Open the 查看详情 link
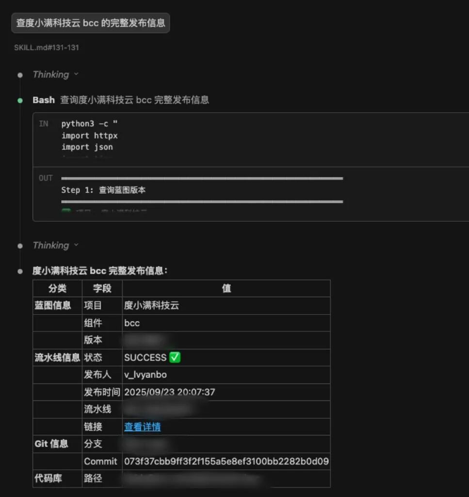The image size is (469, 497). tap(142, 427)
